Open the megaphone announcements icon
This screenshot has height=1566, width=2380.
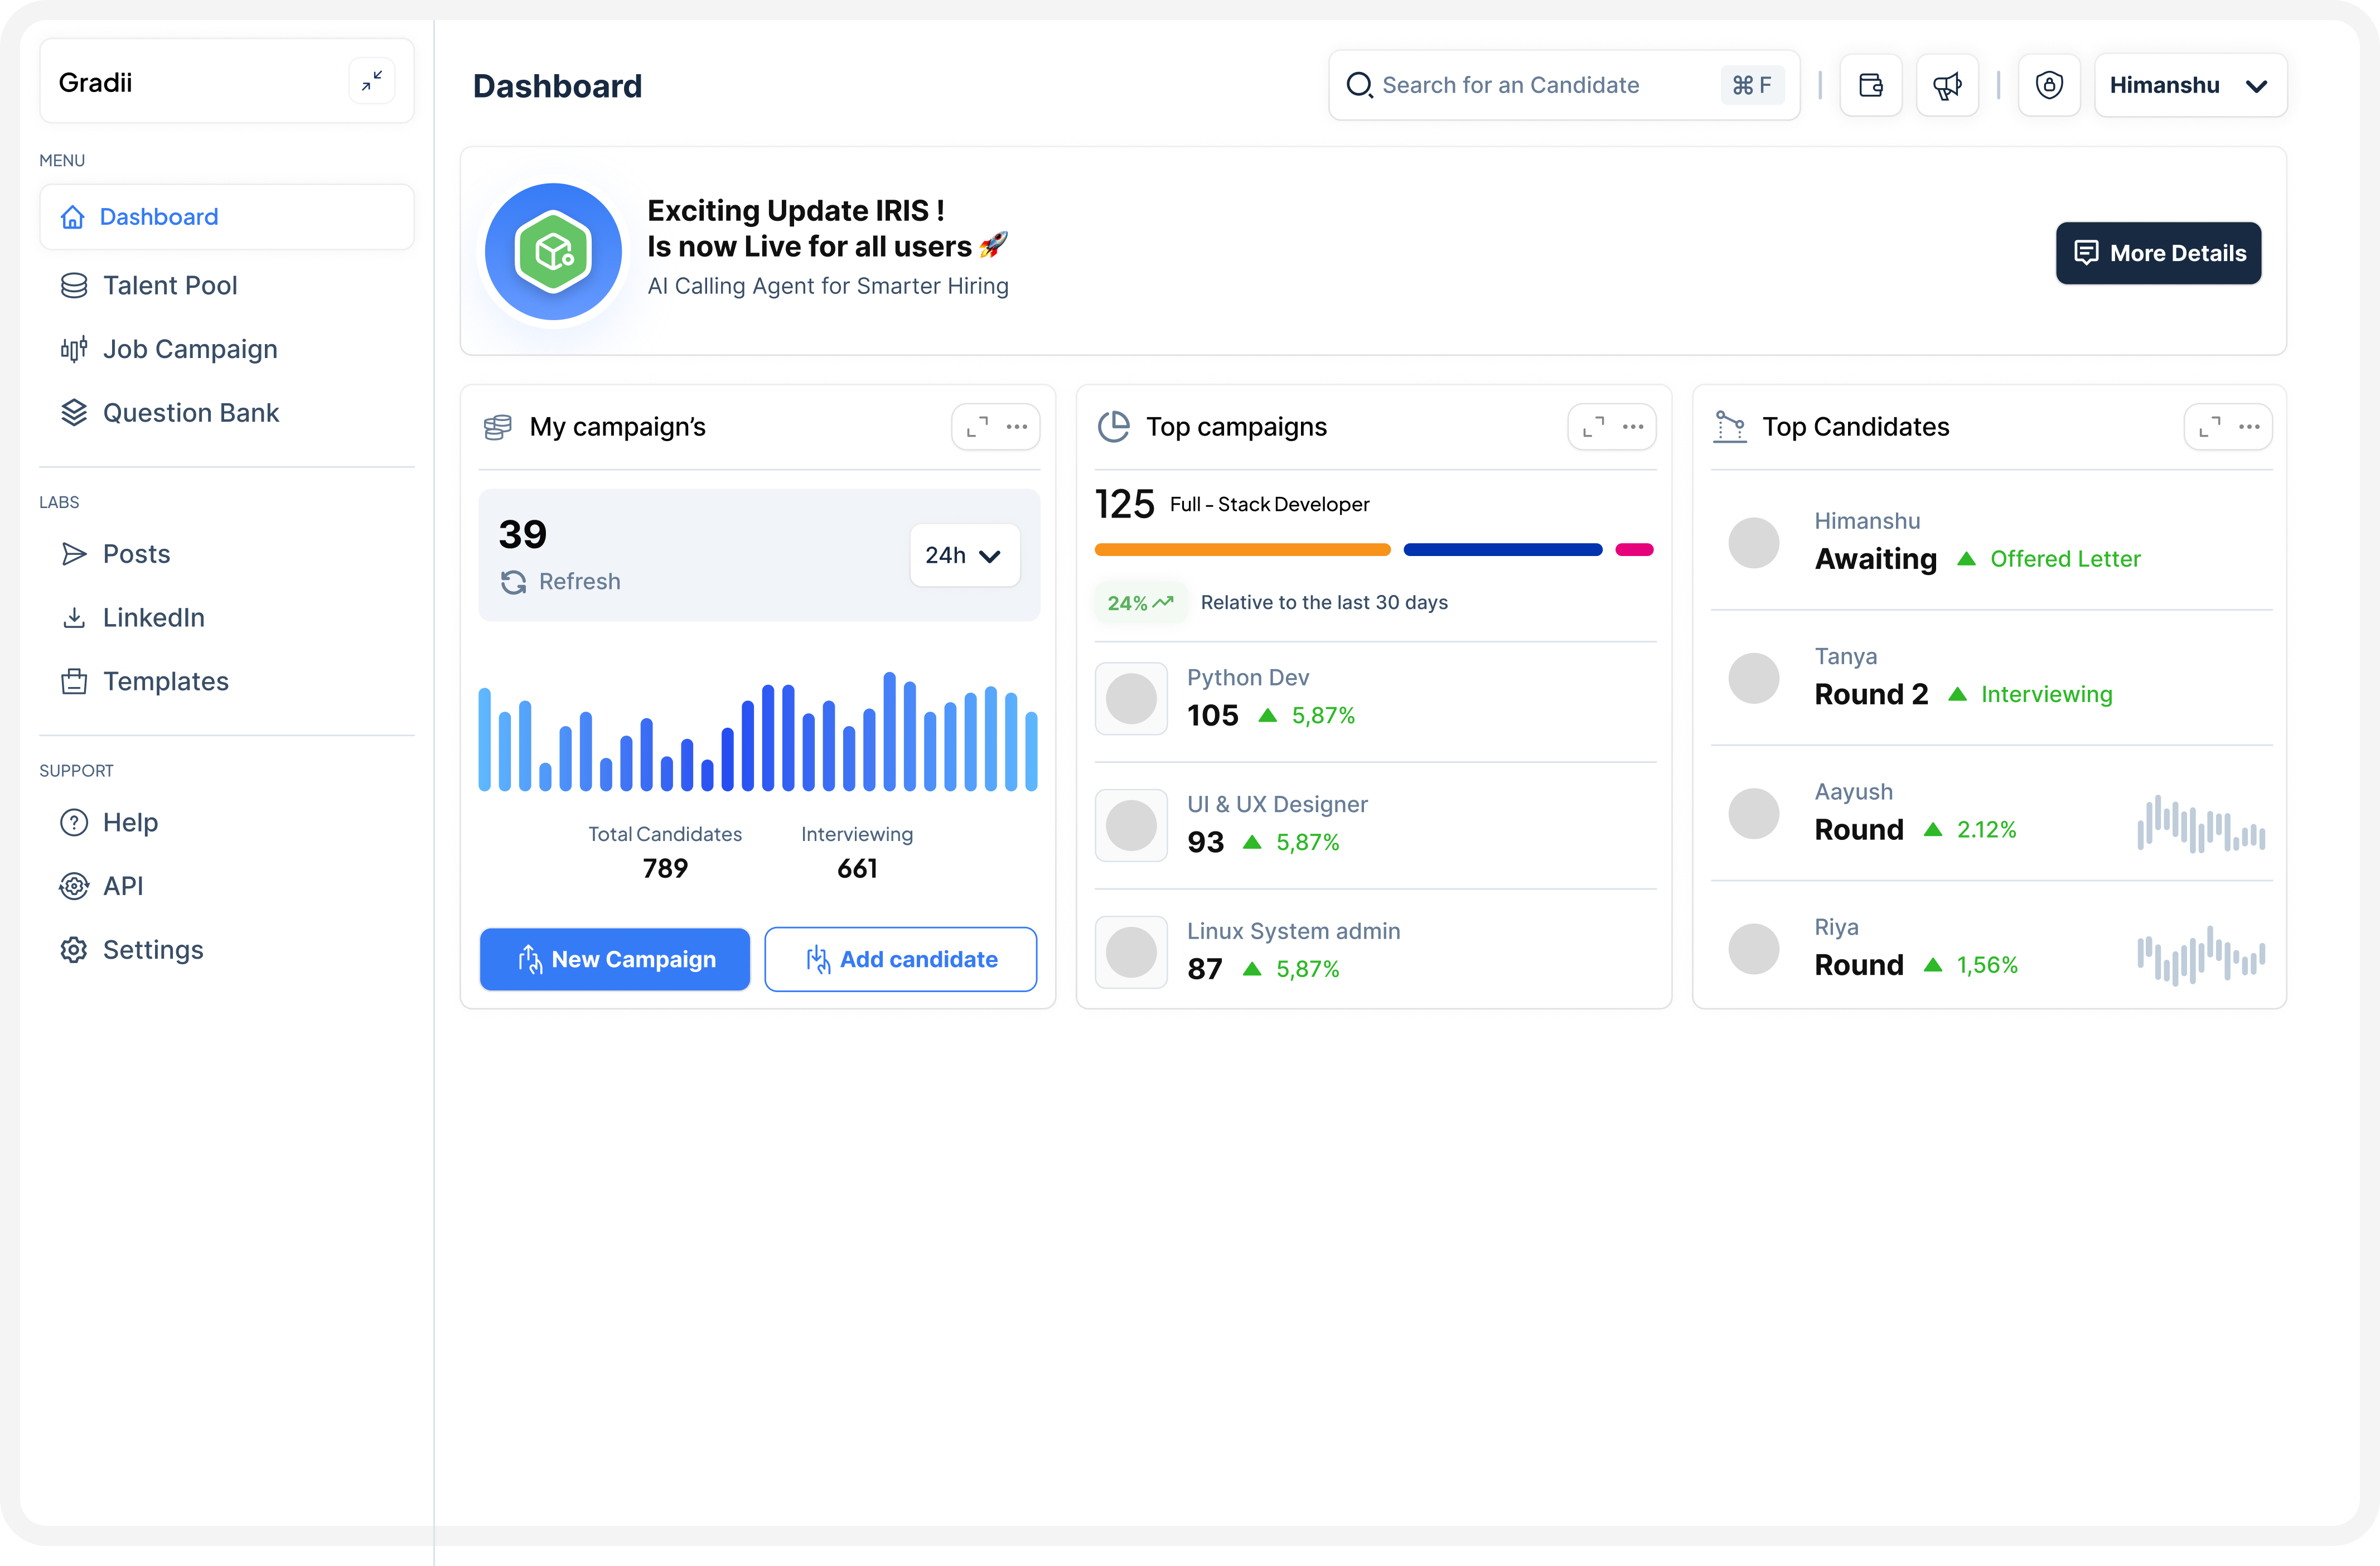click(x=1946, y=86)
